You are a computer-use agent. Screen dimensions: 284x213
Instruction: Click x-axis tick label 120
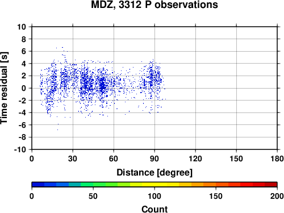coord(195,158)
